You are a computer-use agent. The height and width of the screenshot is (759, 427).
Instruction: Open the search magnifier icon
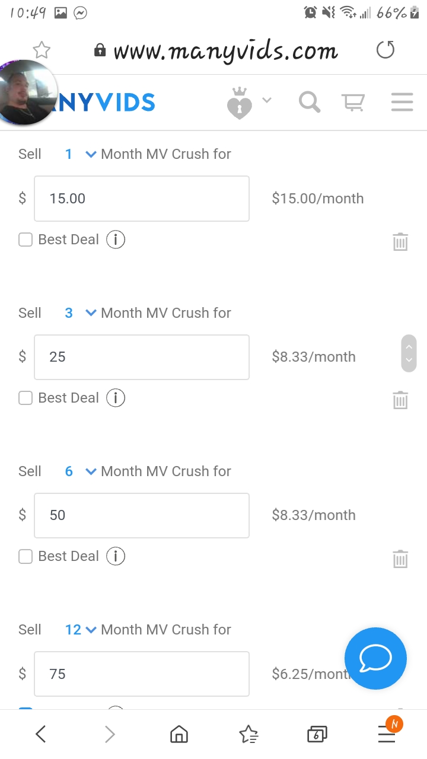point(310,103)
